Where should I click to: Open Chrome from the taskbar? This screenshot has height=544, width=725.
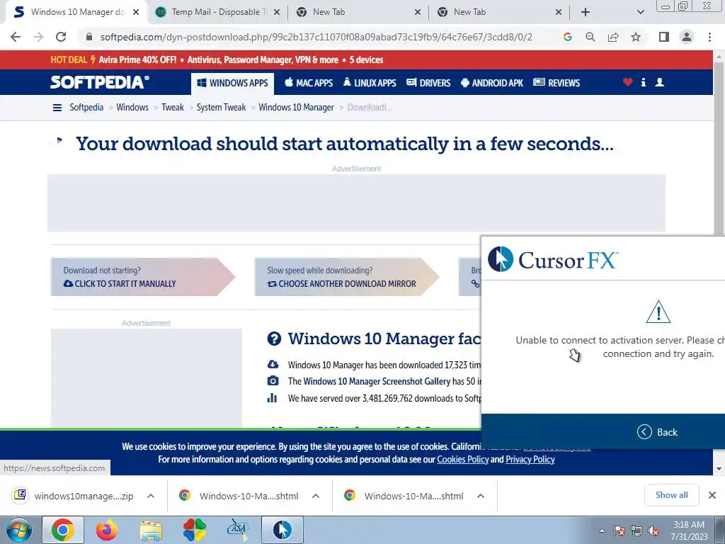(x=63, y=530)
